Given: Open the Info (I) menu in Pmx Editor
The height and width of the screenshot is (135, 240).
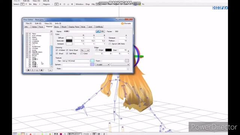Looking at the screenshot, I should (58, 23).
